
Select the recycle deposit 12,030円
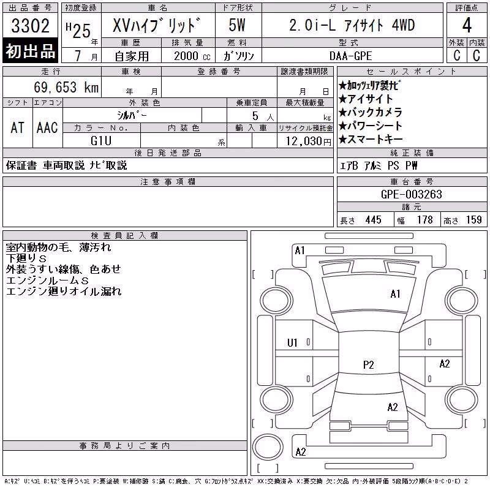(x=308, y=141)
